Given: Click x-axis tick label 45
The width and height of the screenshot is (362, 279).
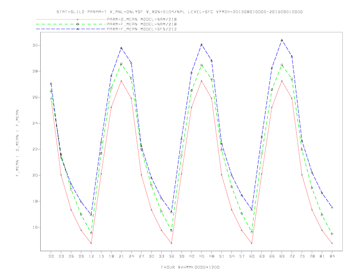Looking at the screenshot, I should click(x=202, y=256).
